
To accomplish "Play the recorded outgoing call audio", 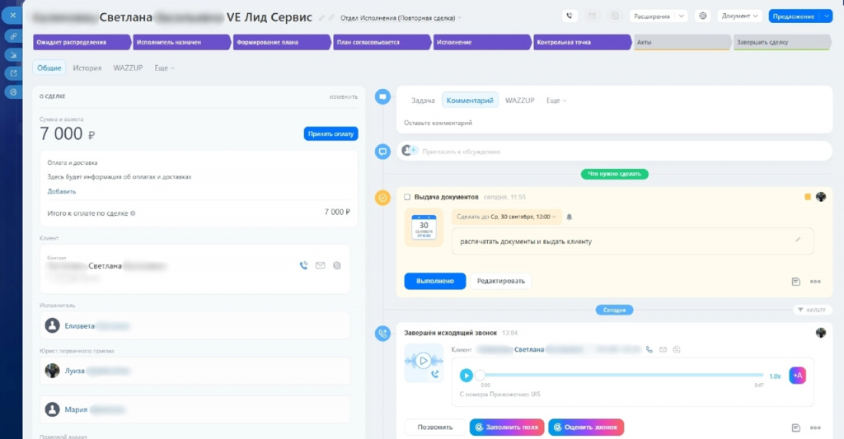I will pyautogui.click(x=467, y=376).
